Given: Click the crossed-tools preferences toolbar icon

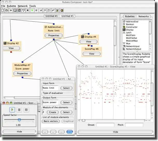Looking at the screenshot, I should [x=57, y=10].
